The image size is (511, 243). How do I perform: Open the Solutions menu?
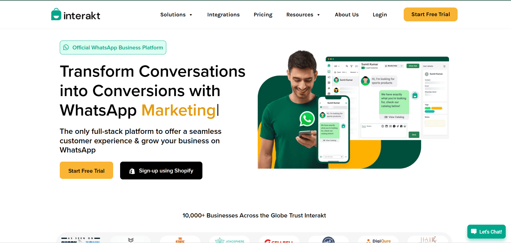coord(173,15)
